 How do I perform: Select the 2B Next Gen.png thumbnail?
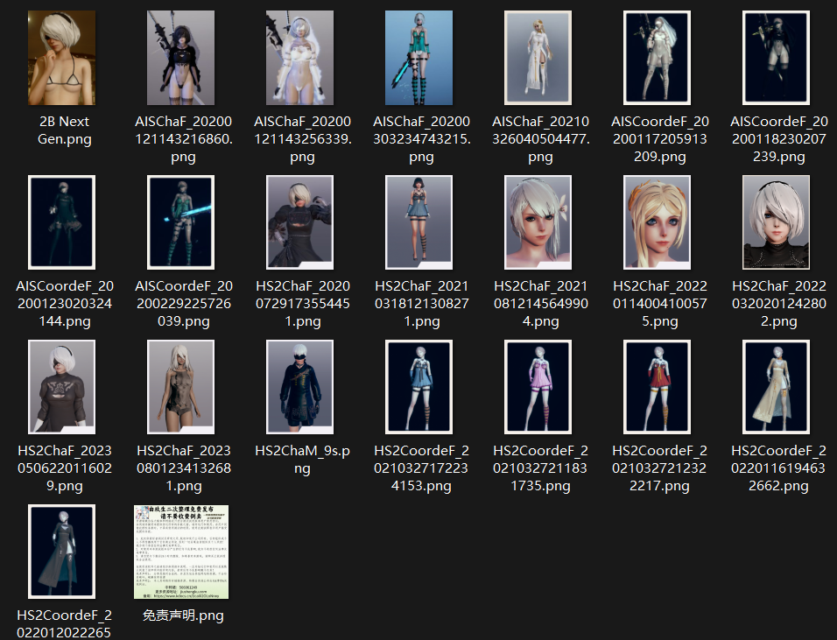62,58
